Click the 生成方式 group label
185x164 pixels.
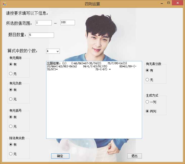click(152, 95)
